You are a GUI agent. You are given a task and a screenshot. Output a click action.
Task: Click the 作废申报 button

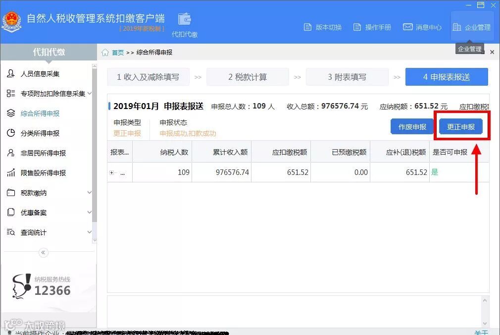pos(412,127)
